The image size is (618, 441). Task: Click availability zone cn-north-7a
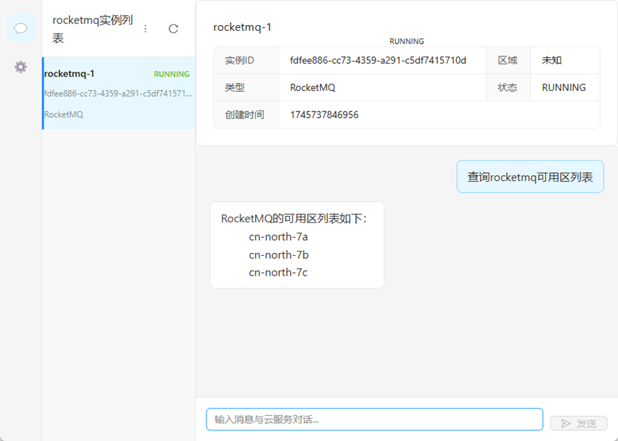[278, 237]
